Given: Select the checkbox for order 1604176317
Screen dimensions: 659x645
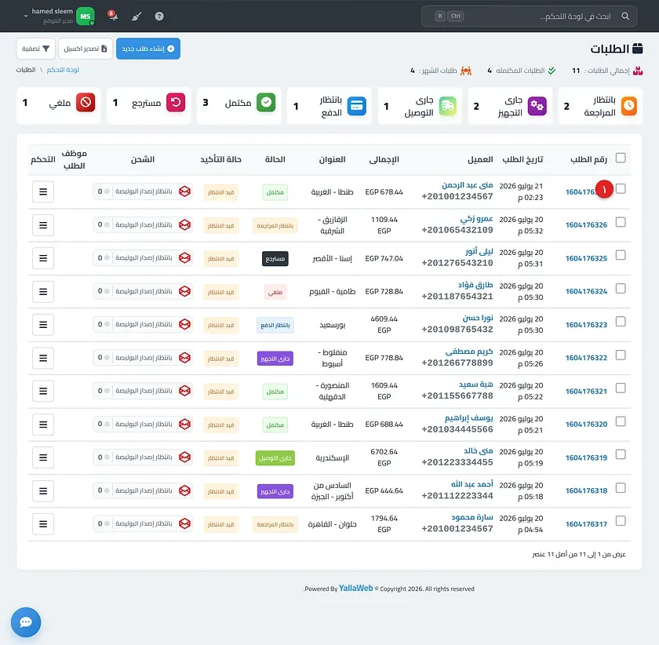Looking at the screenshot, I should point(621,520).
